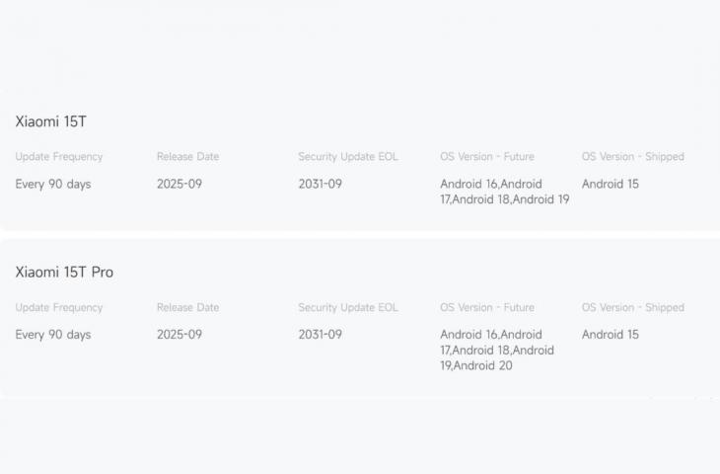Click Security Update EOL label for Xiaomi 15T Pro
720x474 pixels.
tap(348, 308)
